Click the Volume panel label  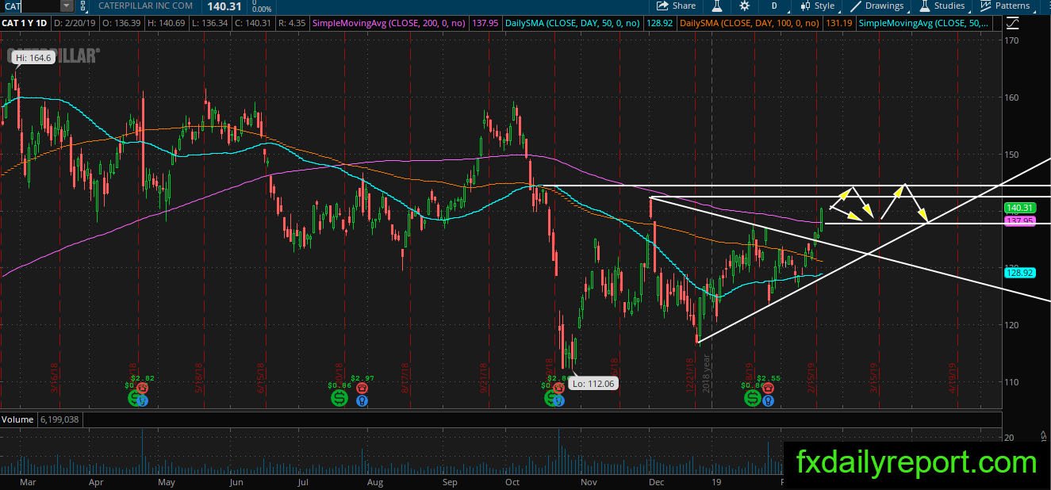(17, 419)
